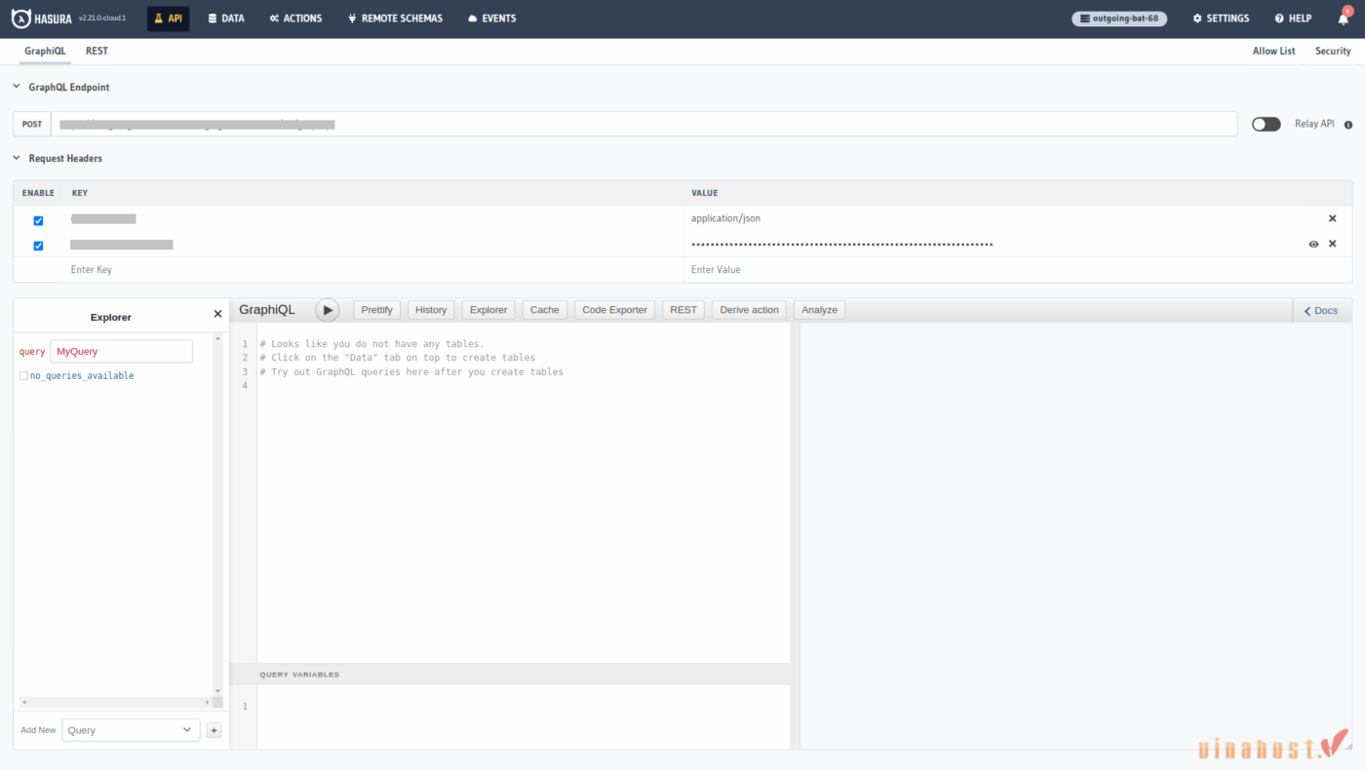
Task: Open query History
Action: 431,310
